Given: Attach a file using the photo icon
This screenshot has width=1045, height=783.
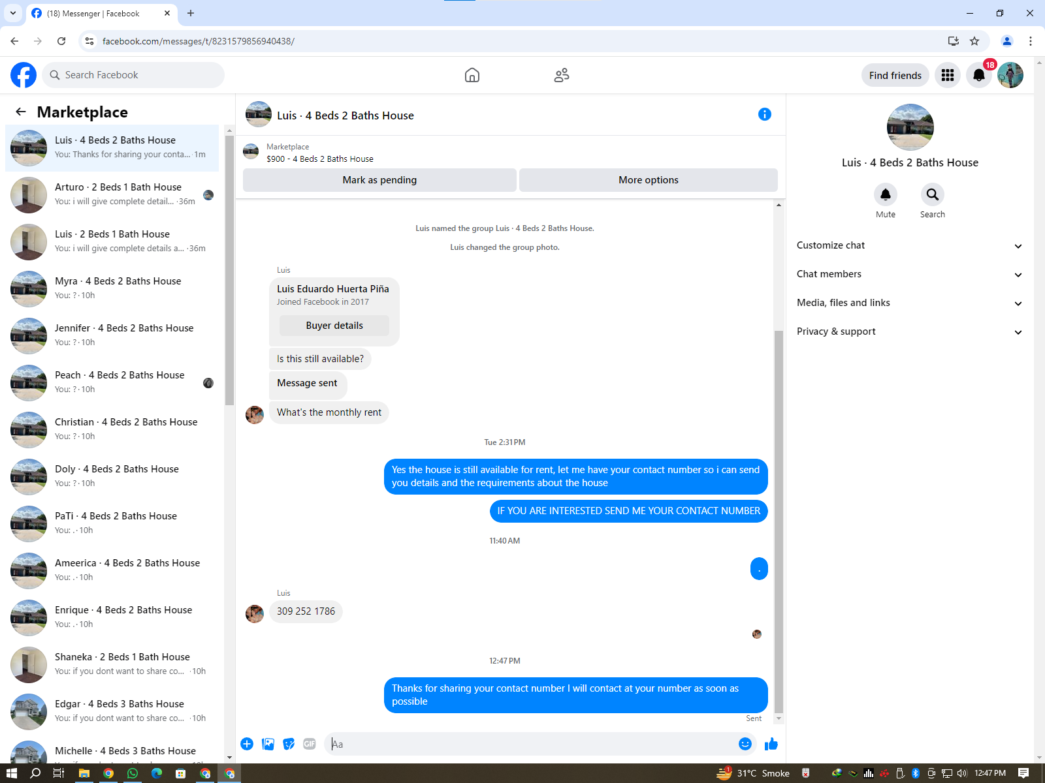Looking at the screenshot, I should 268,744.
